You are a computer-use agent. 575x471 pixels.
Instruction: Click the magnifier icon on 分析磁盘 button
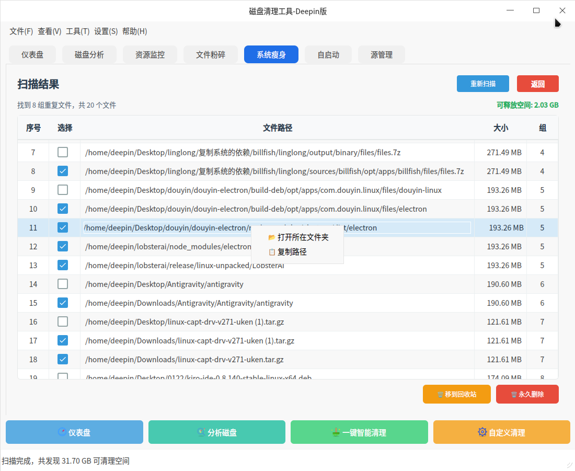click(x=201, y=432)
